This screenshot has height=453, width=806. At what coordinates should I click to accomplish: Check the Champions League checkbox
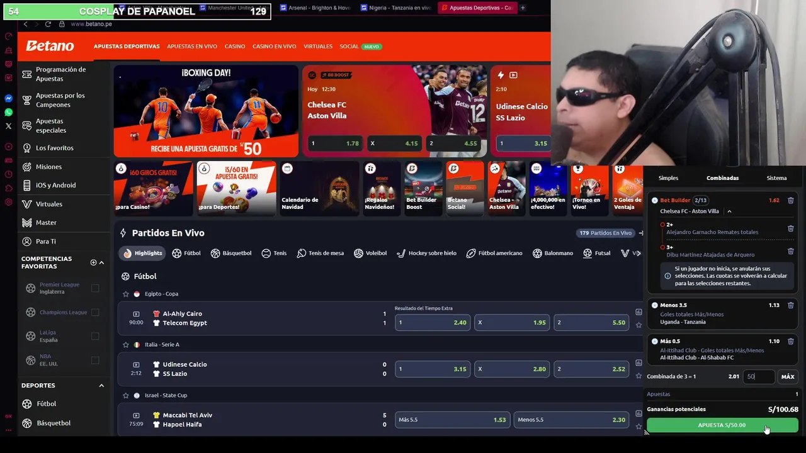point(95,312)
